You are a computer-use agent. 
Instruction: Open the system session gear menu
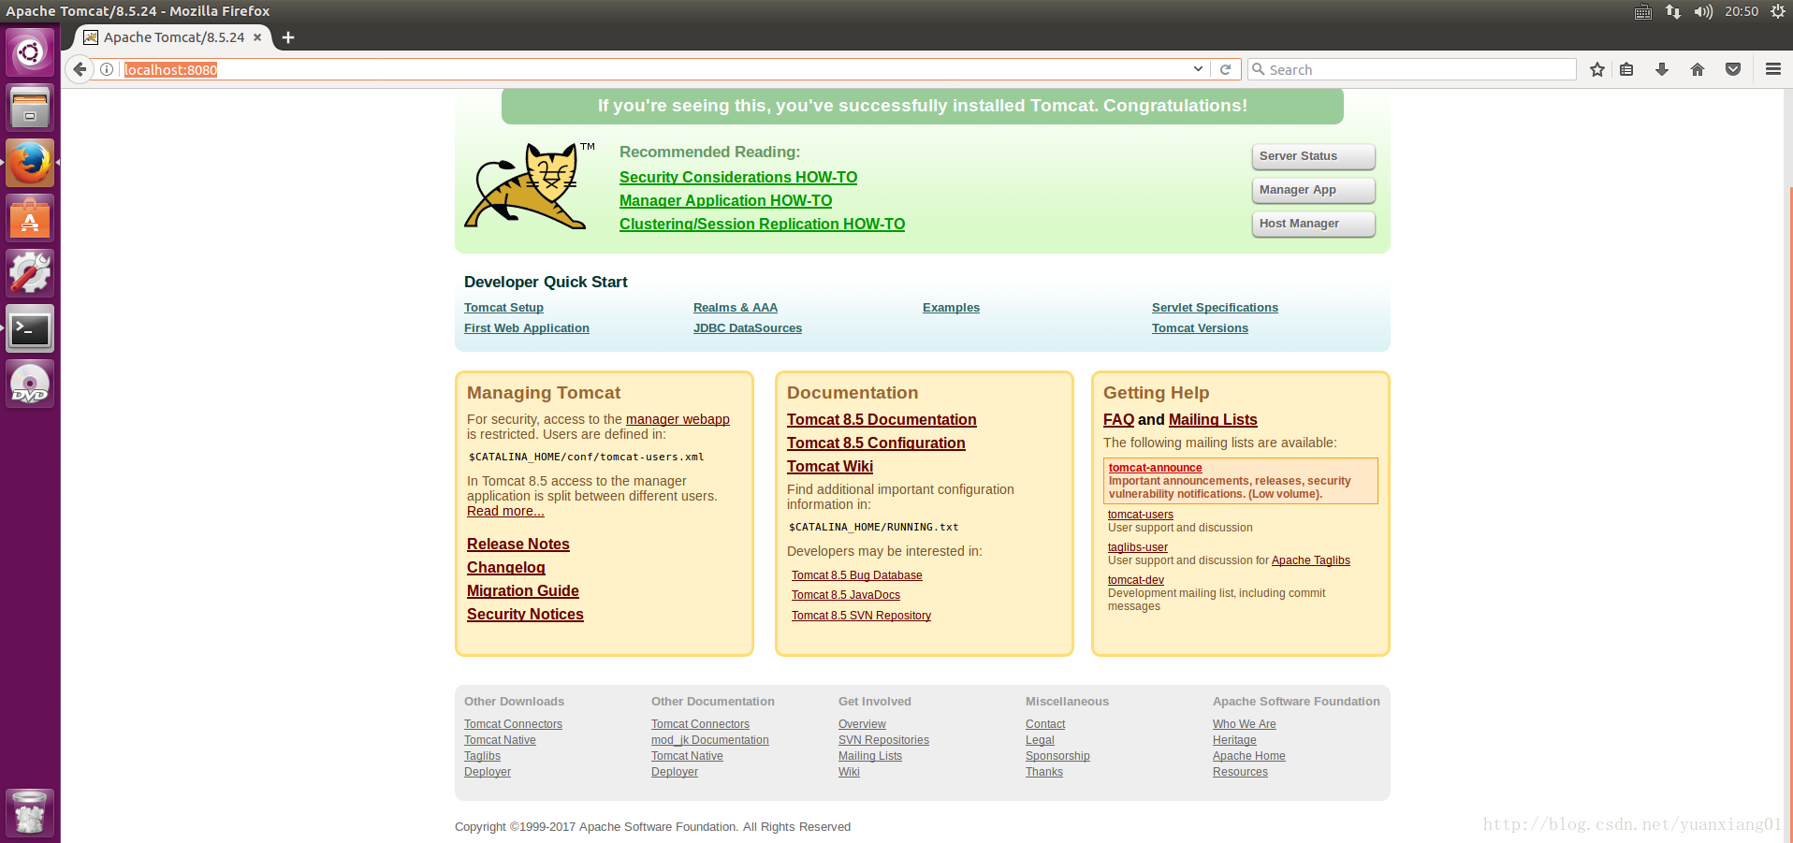pyautogui.click(x=1778, y=11)
